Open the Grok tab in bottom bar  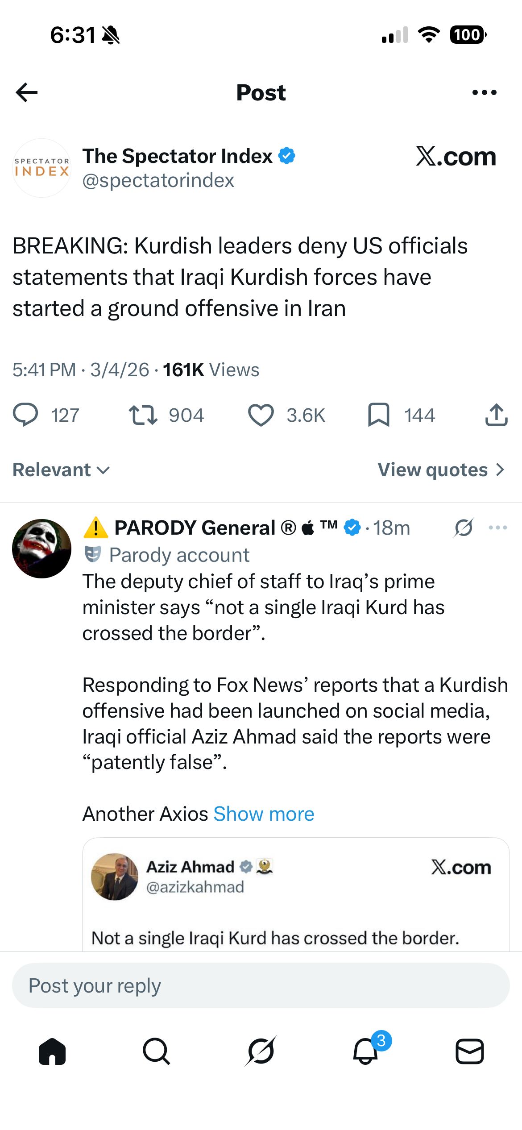click(x=261, y=1051)
